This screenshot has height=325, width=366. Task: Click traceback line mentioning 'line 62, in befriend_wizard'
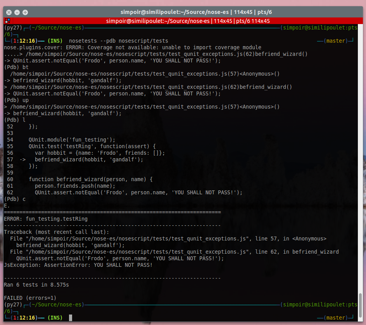[x=174, y=252]
